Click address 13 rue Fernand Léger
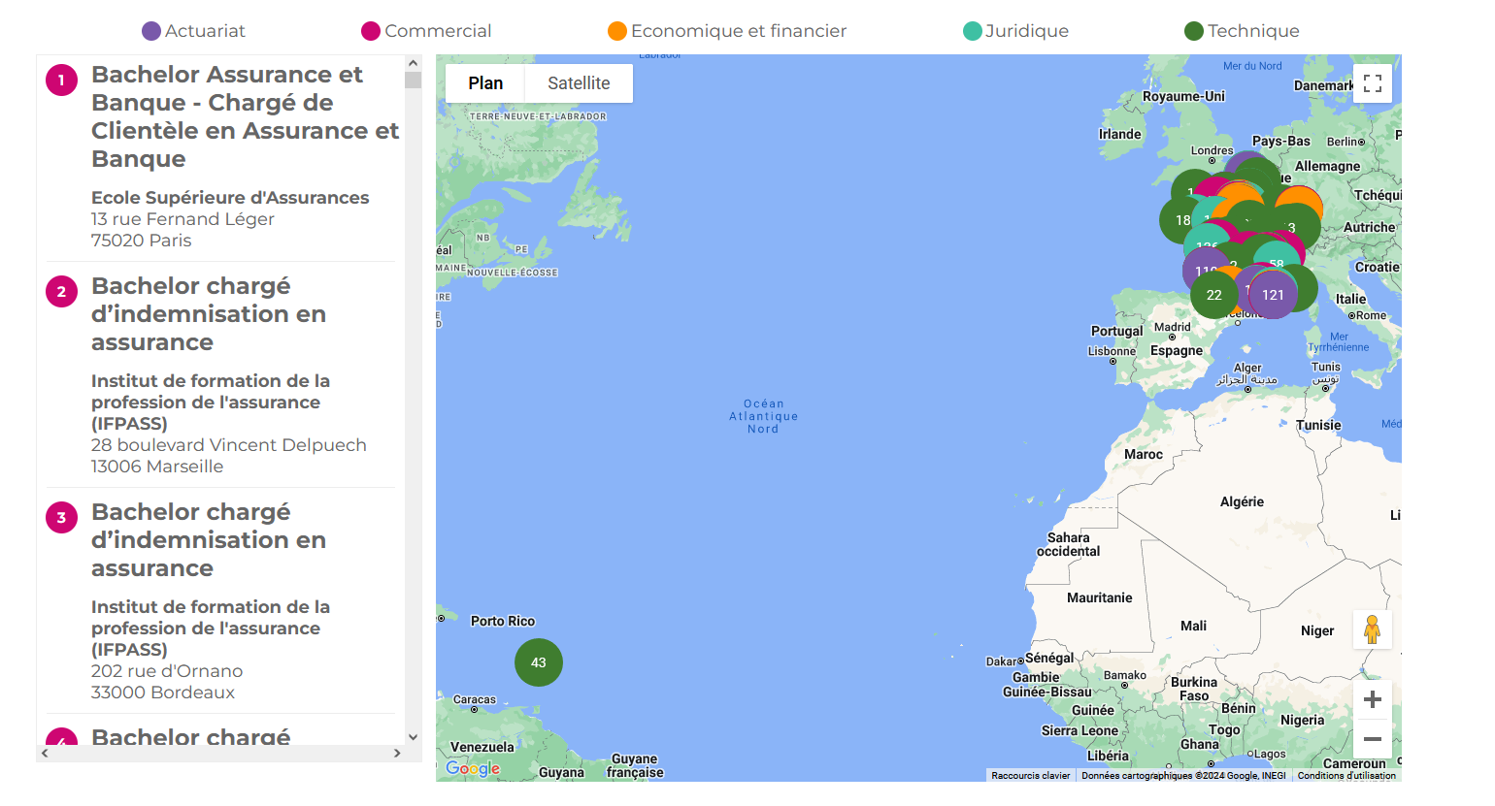This screenshot has height=806, width=1495. coord(183,219)
